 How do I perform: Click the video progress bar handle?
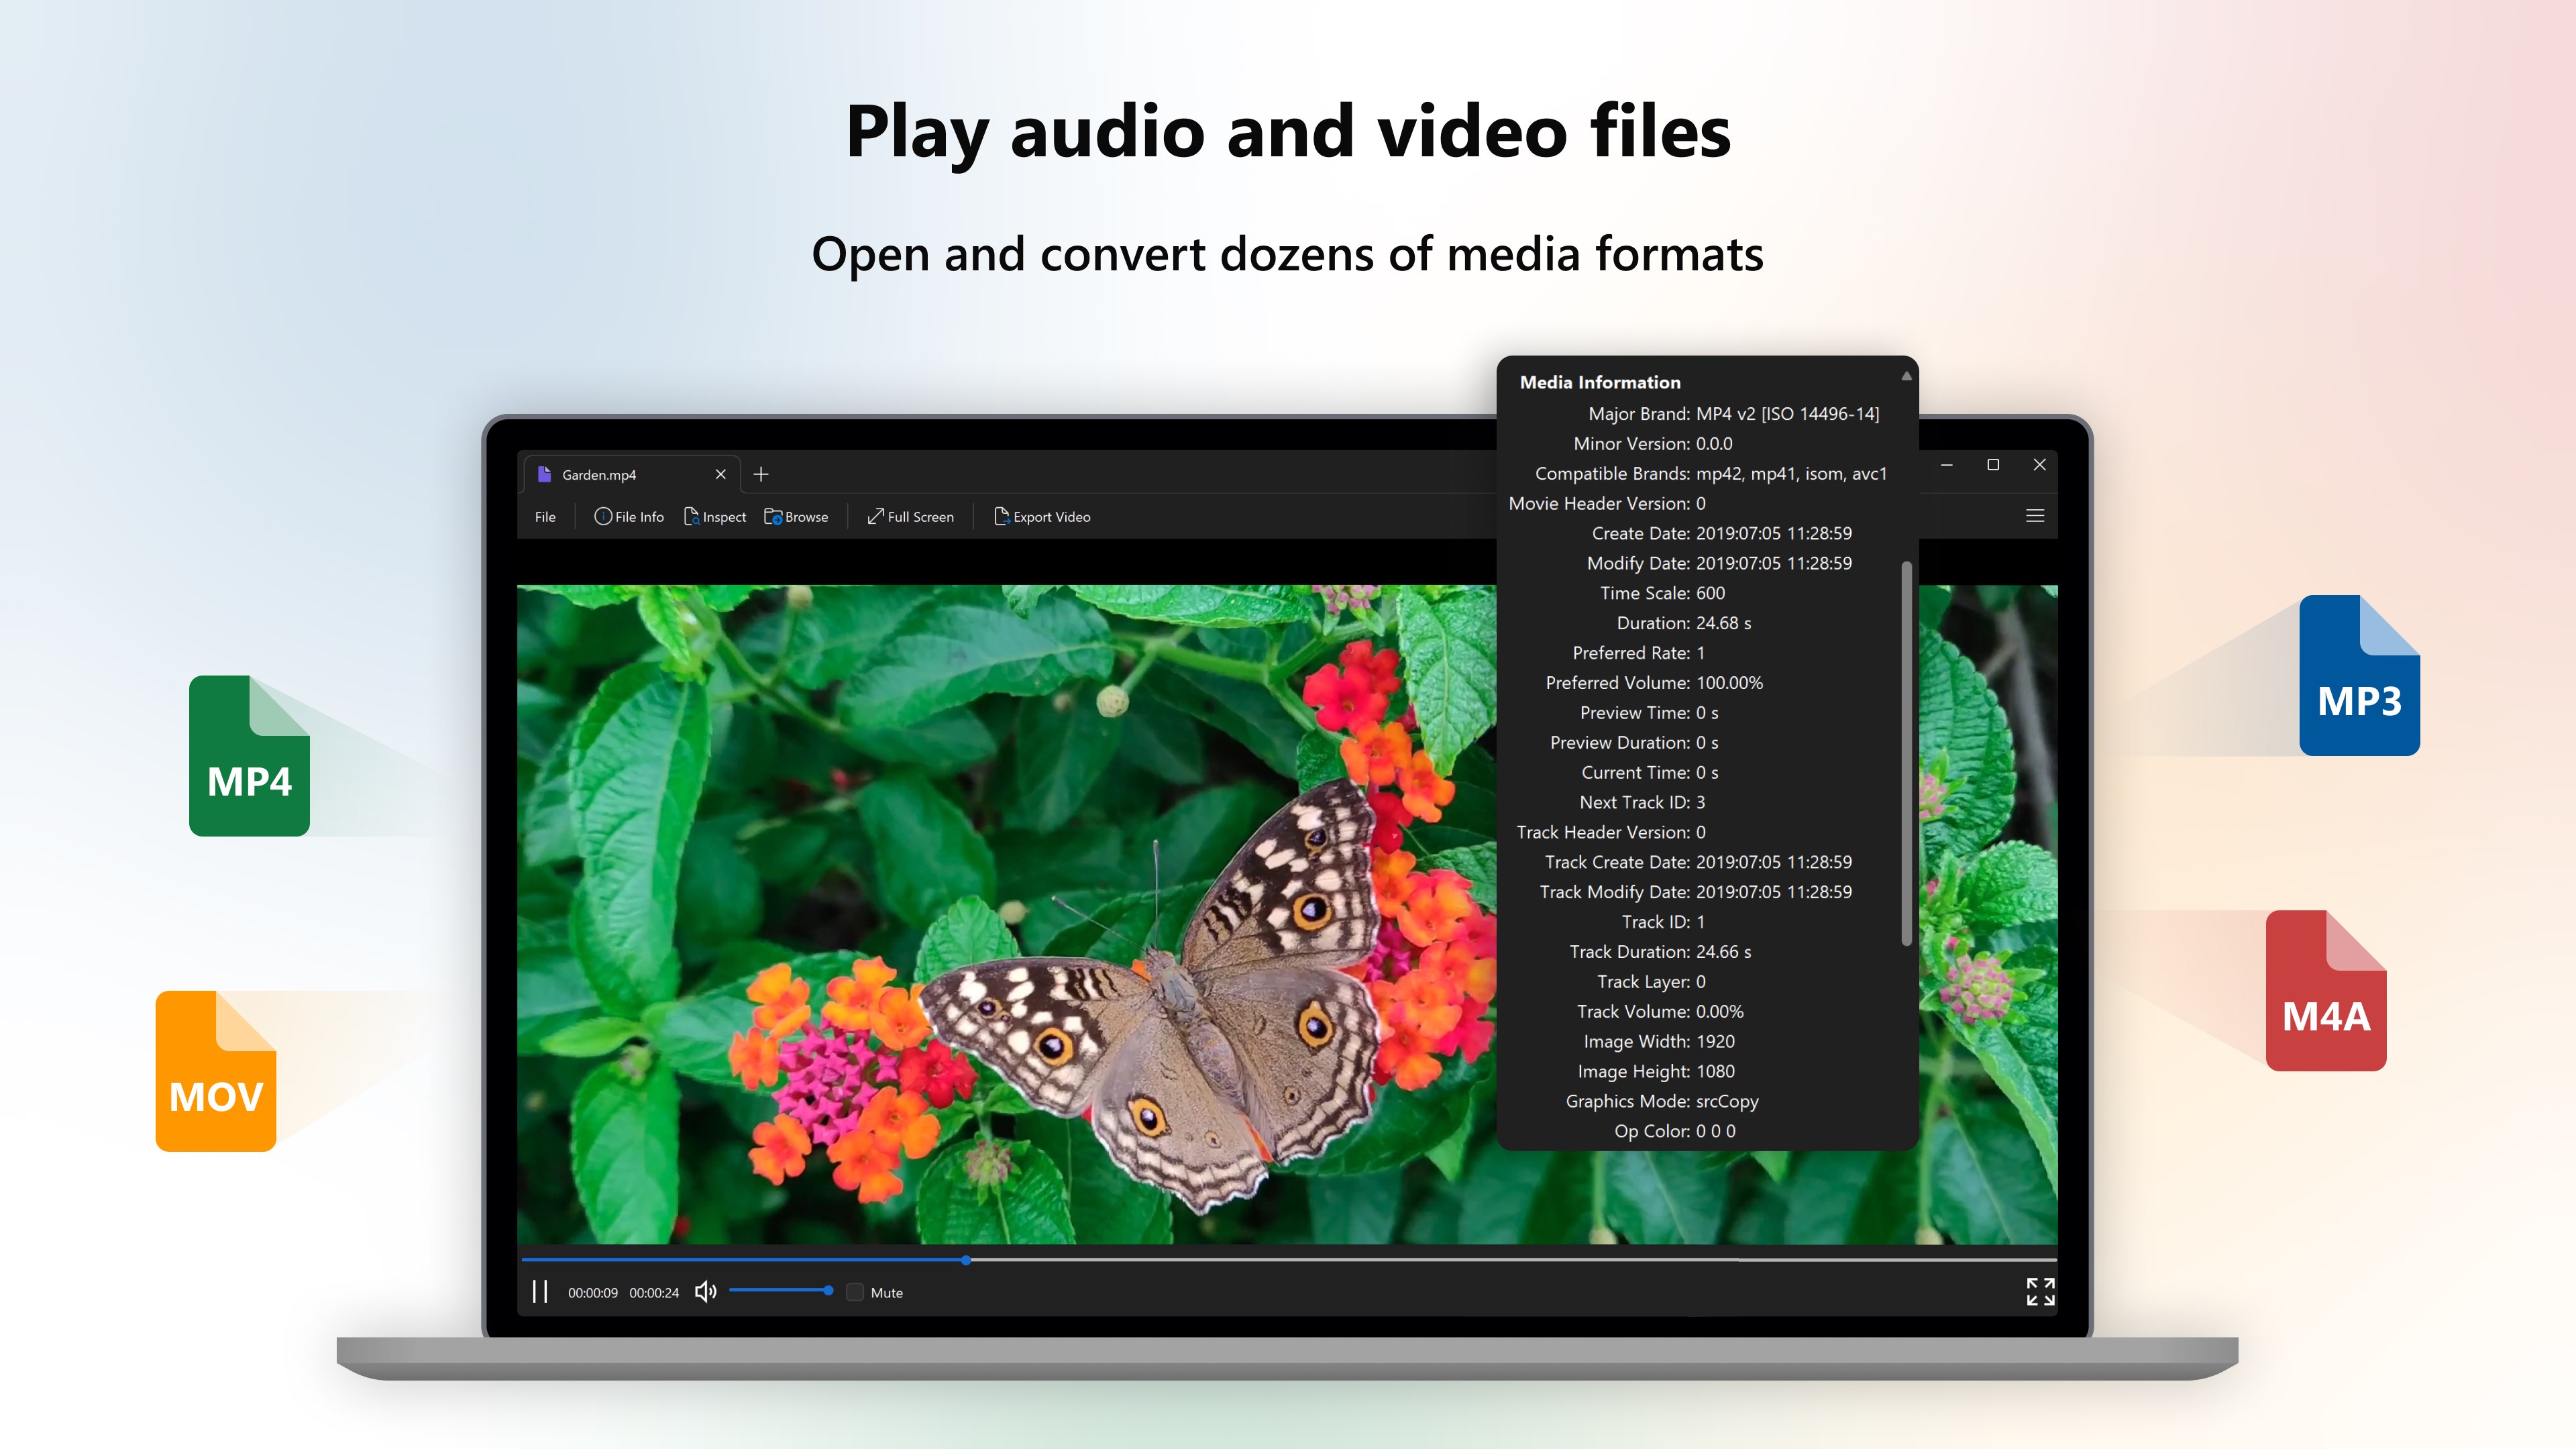click(966, 1260)
